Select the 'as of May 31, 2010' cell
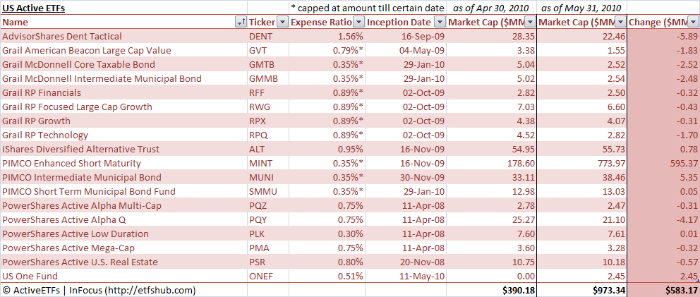The width and height of the screenshot is (700, 297). pos(582,8)
